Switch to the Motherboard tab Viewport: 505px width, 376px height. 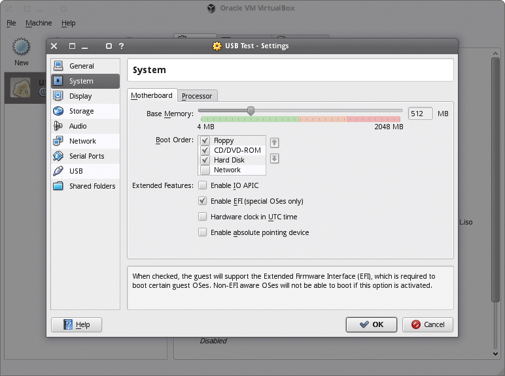point(152,95)
